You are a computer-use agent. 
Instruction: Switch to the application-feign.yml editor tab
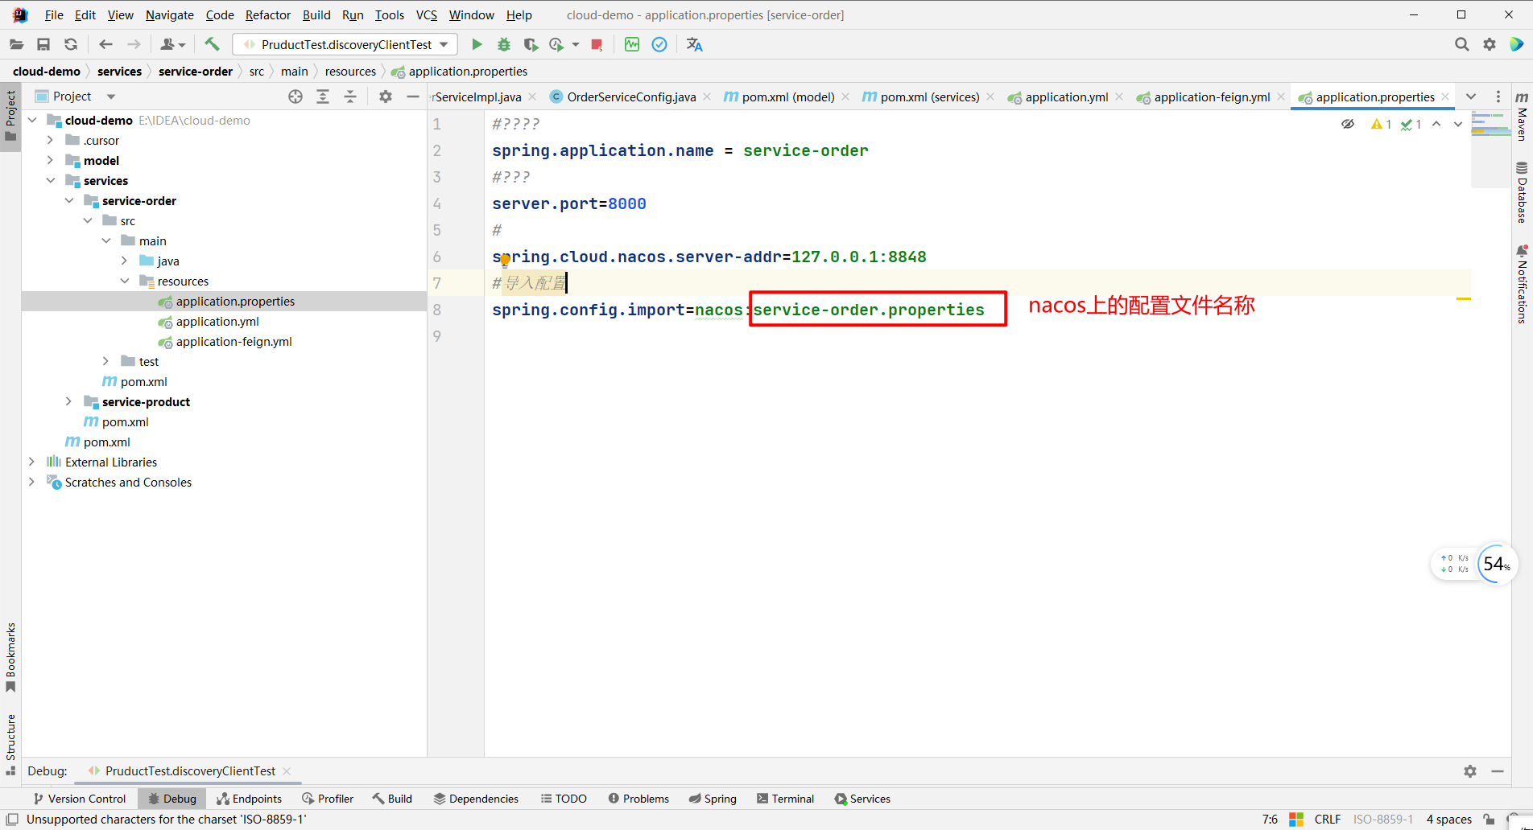click(x=1212, y=97)
